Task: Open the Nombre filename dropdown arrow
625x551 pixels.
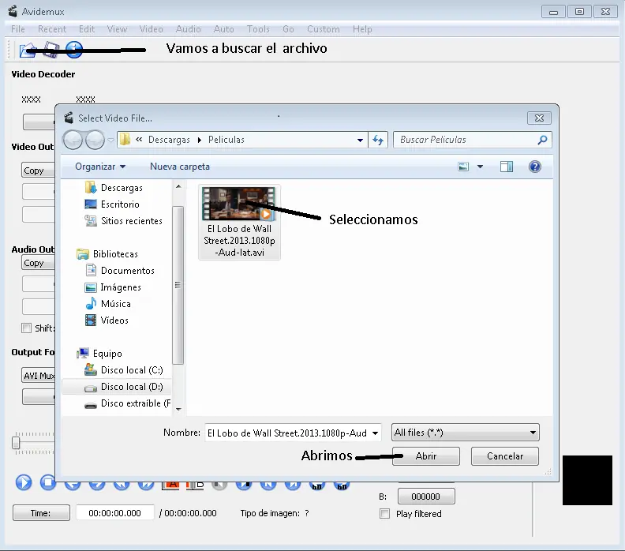Action: [x=375, y=433]
